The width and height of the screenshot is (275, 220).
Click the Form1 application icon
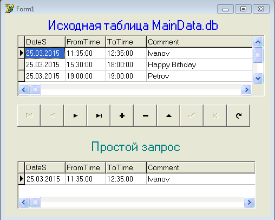(x=9, y=9)
